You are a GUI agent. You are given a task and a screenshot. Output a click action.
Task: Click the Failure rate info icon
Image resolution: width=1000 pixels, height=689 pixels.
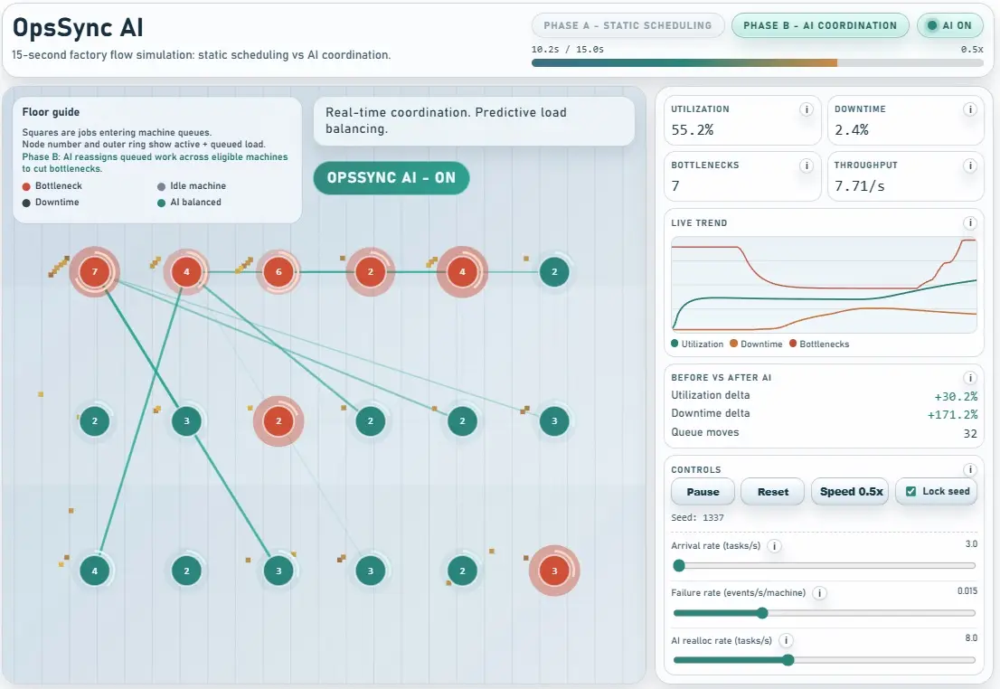(x=818, y=593)
